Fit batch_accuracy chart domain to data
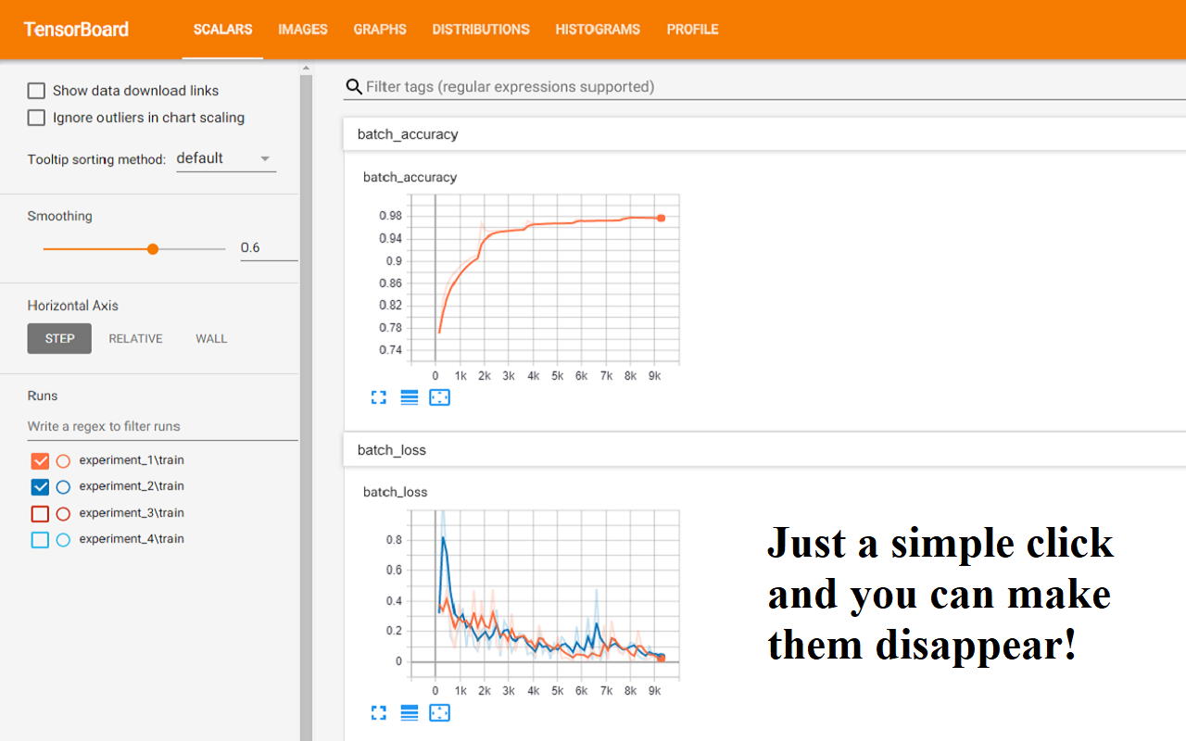 (x=439, y=397)
